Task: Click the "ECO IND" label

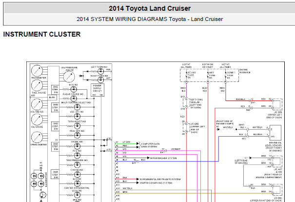Action: pyautogui.click(x=73, y=85)
